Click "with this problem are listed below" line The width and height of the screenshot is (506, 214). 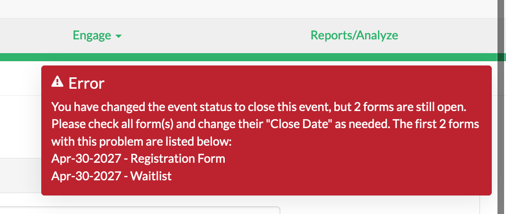[x=142, y=142]
